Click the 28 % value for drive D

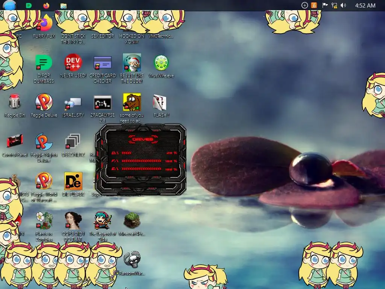click(x=171, y=153)
